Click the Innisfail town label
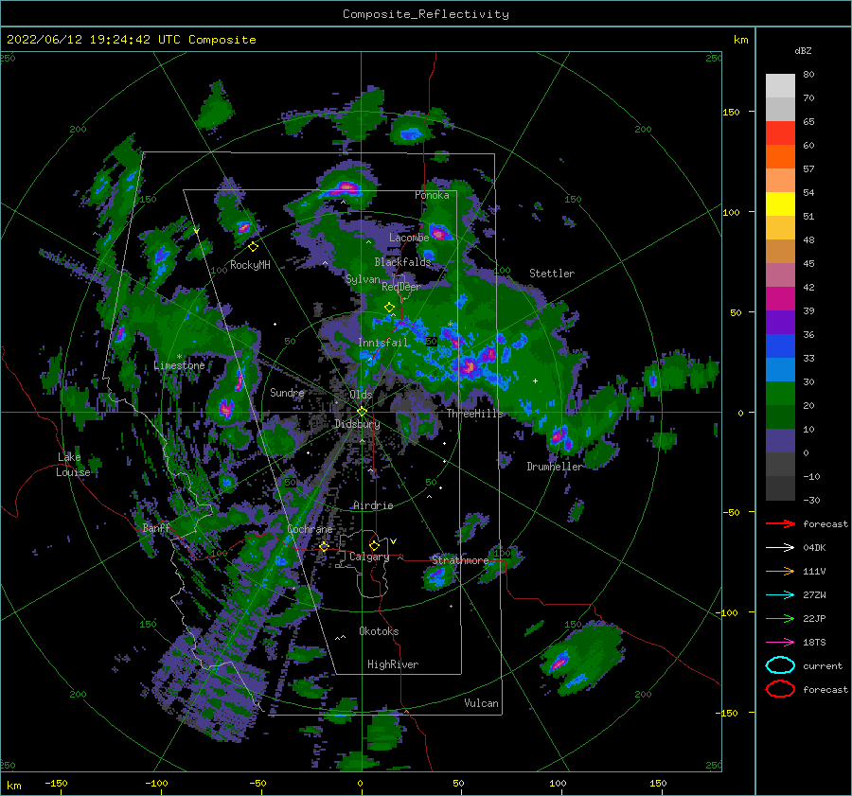This screenshot has height=796, width=852. [382, 343]
